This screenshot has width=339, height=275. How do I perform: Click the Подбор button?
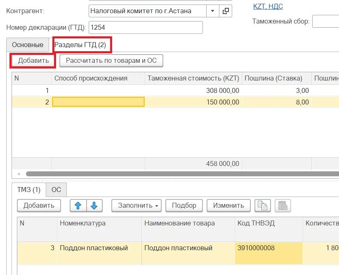(184, 206)
